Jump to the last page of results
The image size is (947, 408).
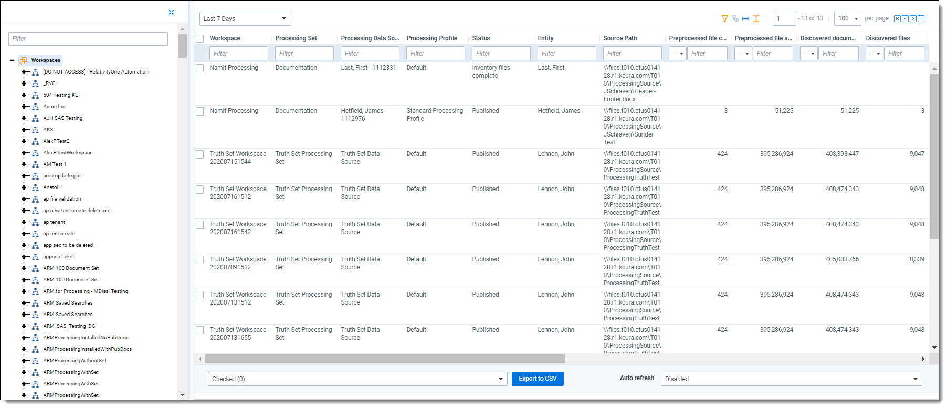coord(921,19)
